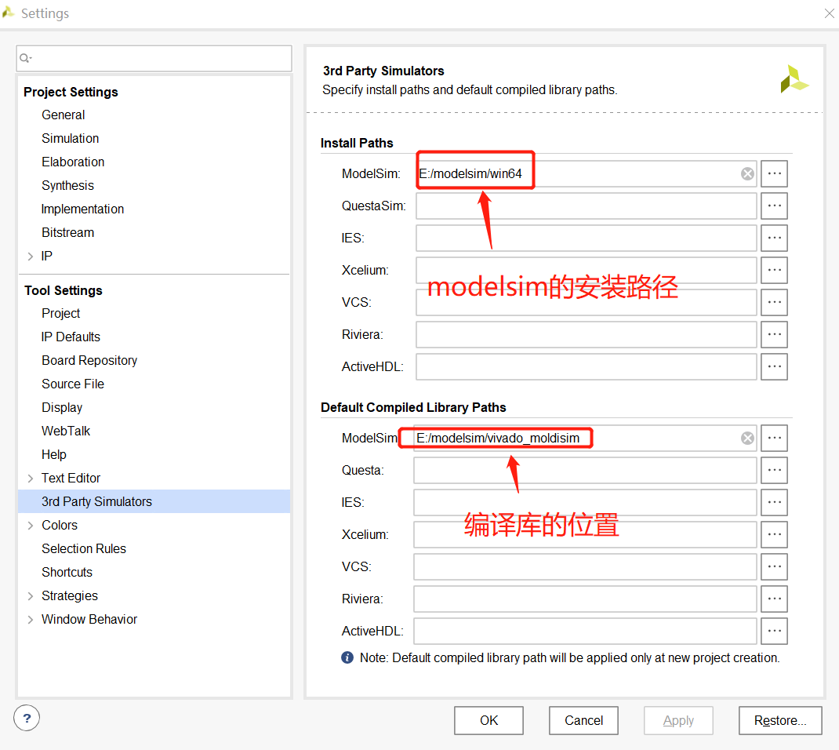Browse for IES compiled library path

(x=774, y=502)
